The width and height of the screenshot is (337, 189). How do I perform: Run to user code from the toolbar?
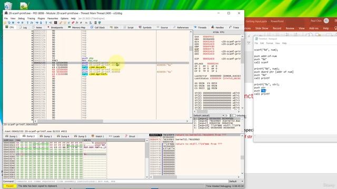point(51,23)
